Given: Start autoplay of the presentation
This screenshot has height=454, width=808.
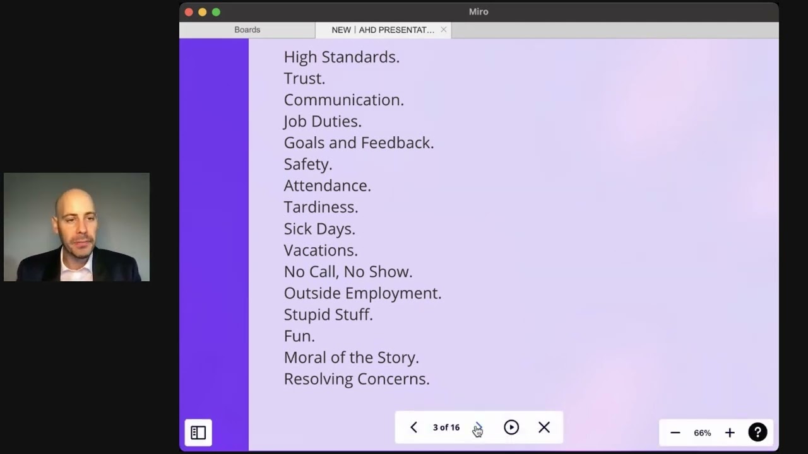Looking at the screenshot, I should (x=511, y=428).
